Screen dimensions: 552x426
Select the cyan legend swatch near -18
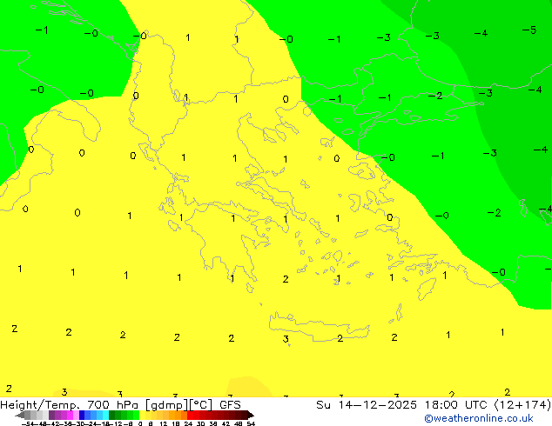click(x=105, y=415)
